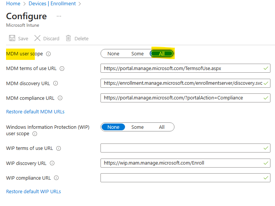
Task: Go to Home breadcrumb
Action: click(13, 3)
